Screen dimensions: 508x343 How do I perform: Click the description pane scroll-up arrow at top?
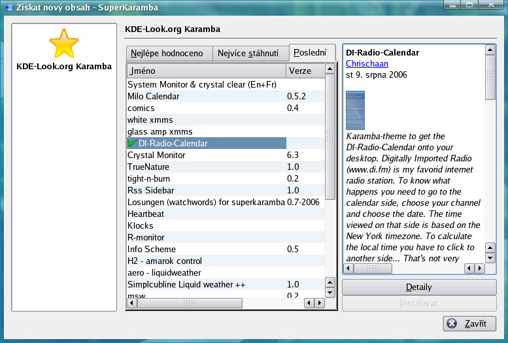[490, 50]
